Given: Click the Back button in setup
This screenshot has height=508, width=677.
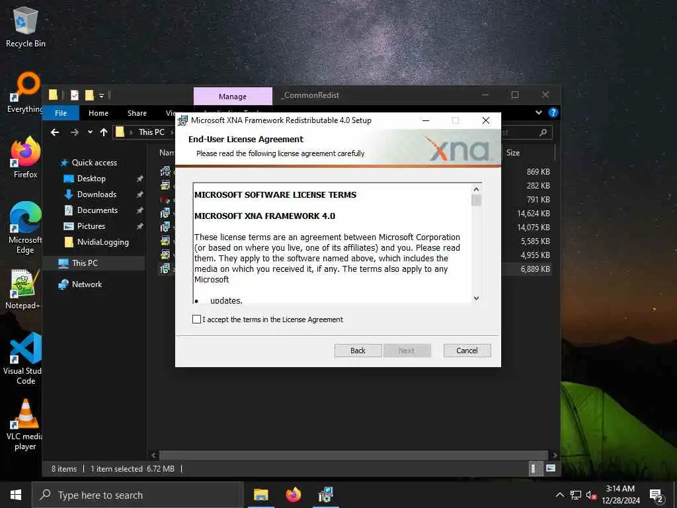Looking at the screenshot, I should pyautogui.click(x=358, y=351).
